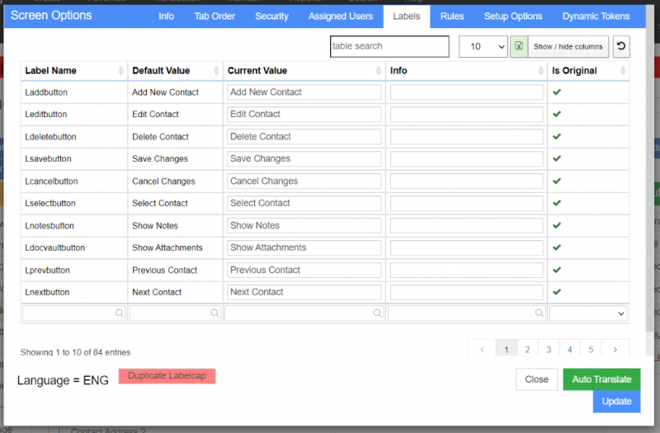660x433 pixels.
Task: Click the reset/refresh table icon
Action: 621,47
